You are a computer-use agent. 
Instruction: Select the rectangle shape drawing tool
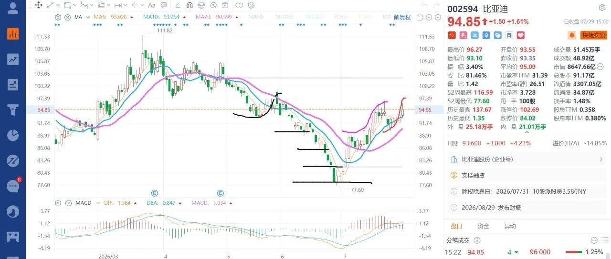click(67, 6)
